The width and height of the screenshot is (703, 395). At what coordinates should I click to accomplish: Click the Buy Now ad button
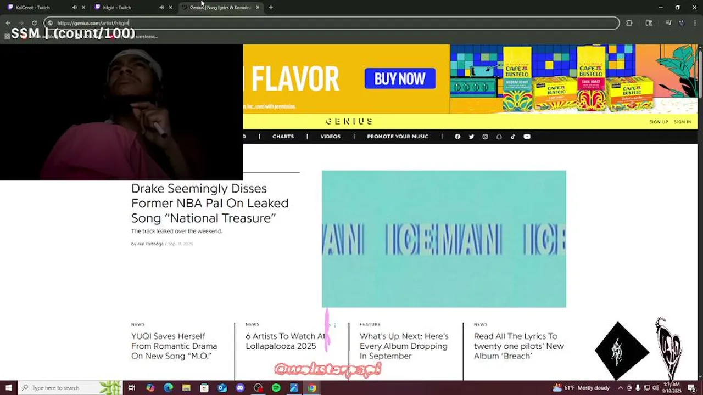pos(400,79)
